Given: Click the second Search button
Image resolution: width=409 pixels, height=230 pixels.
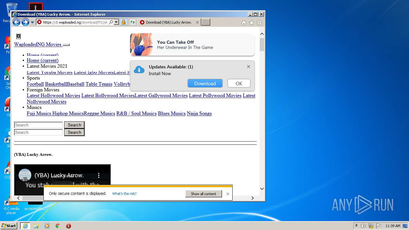Looking at the screenshot, I should (x=74, y=132).
